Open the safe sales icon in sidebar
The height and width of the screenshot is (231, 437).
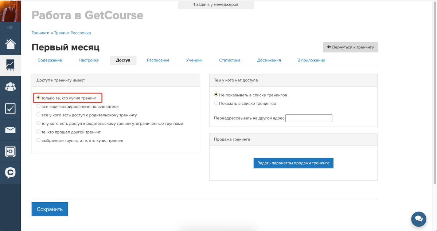(10, 151)
